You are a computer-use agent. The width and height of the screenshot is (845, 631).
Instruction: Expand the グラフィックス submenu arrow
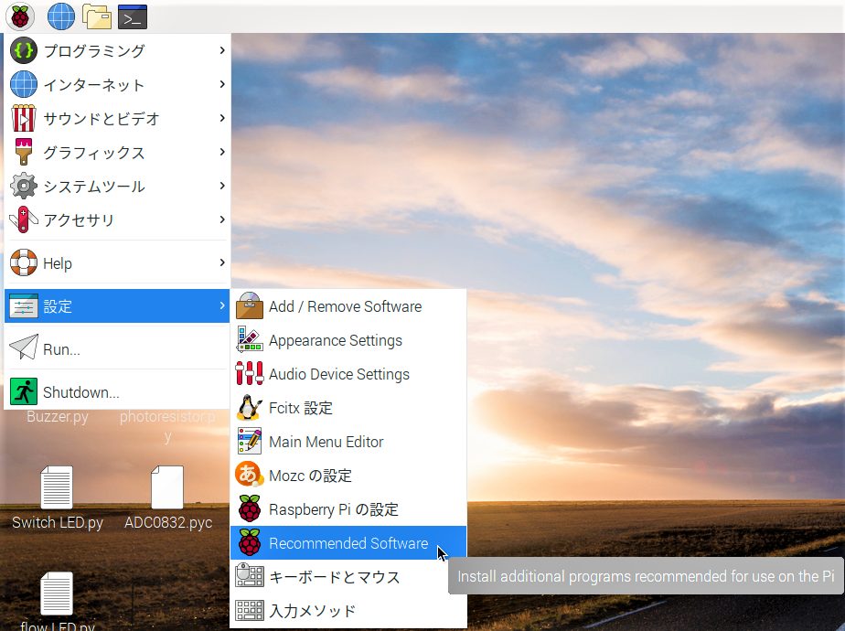click(222, 152)
